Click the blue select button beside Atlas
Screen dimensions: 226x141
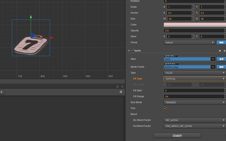[221, 59]
